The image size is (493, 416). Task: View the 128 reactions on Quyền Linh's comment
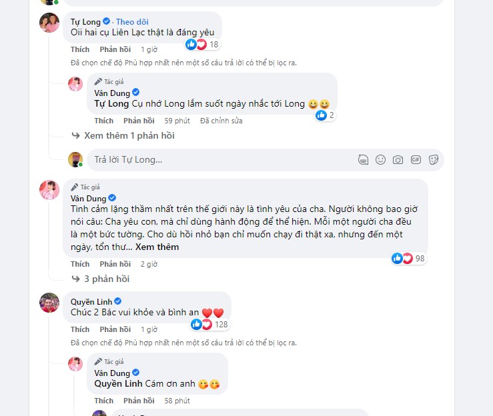[210, 325]
